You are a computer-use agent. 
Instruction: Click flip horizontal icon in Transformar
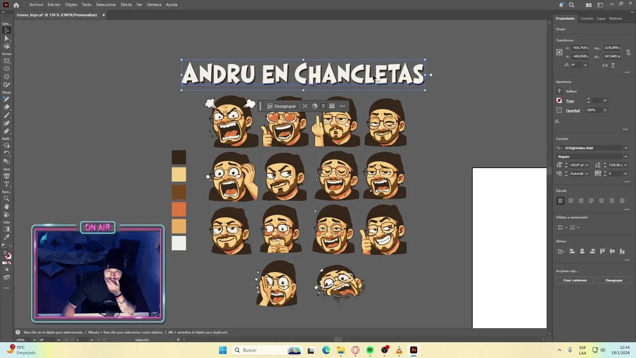tap(604, 65)
